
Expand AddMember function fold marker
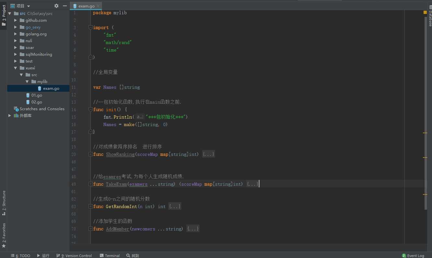point(90,229)
